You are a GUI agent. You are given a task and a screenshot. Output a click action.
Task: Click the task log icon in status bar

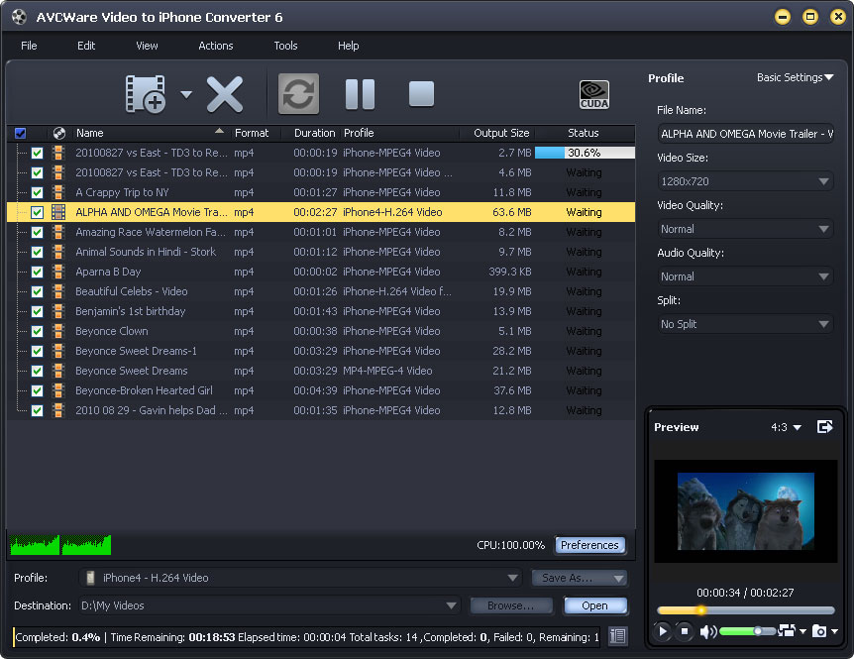point(617,636)
